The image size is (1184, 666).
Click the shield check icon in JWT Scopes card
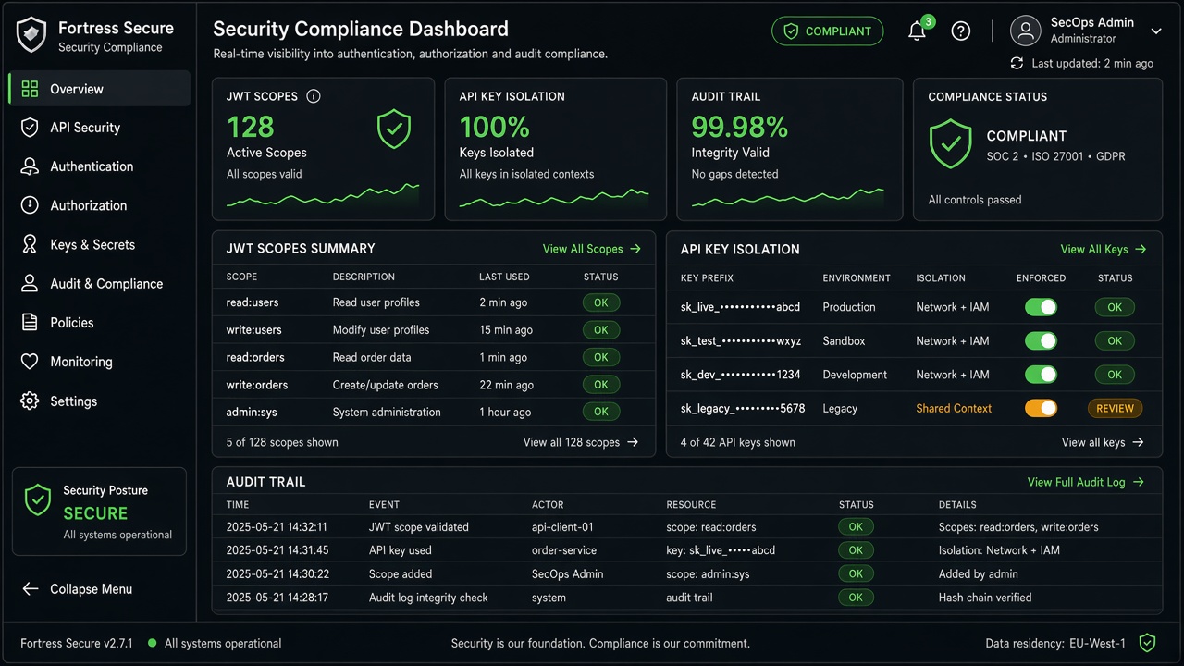tap(394, 129)
